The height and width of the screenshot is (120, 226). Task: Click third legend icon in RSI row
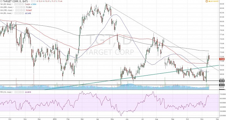(20, 92)
